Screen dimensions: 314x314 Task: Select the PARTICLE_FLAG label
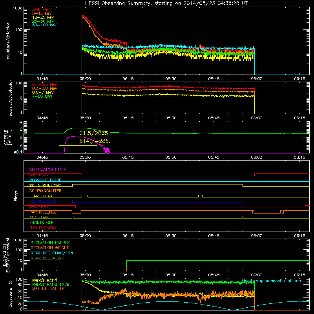coord(44,212)
